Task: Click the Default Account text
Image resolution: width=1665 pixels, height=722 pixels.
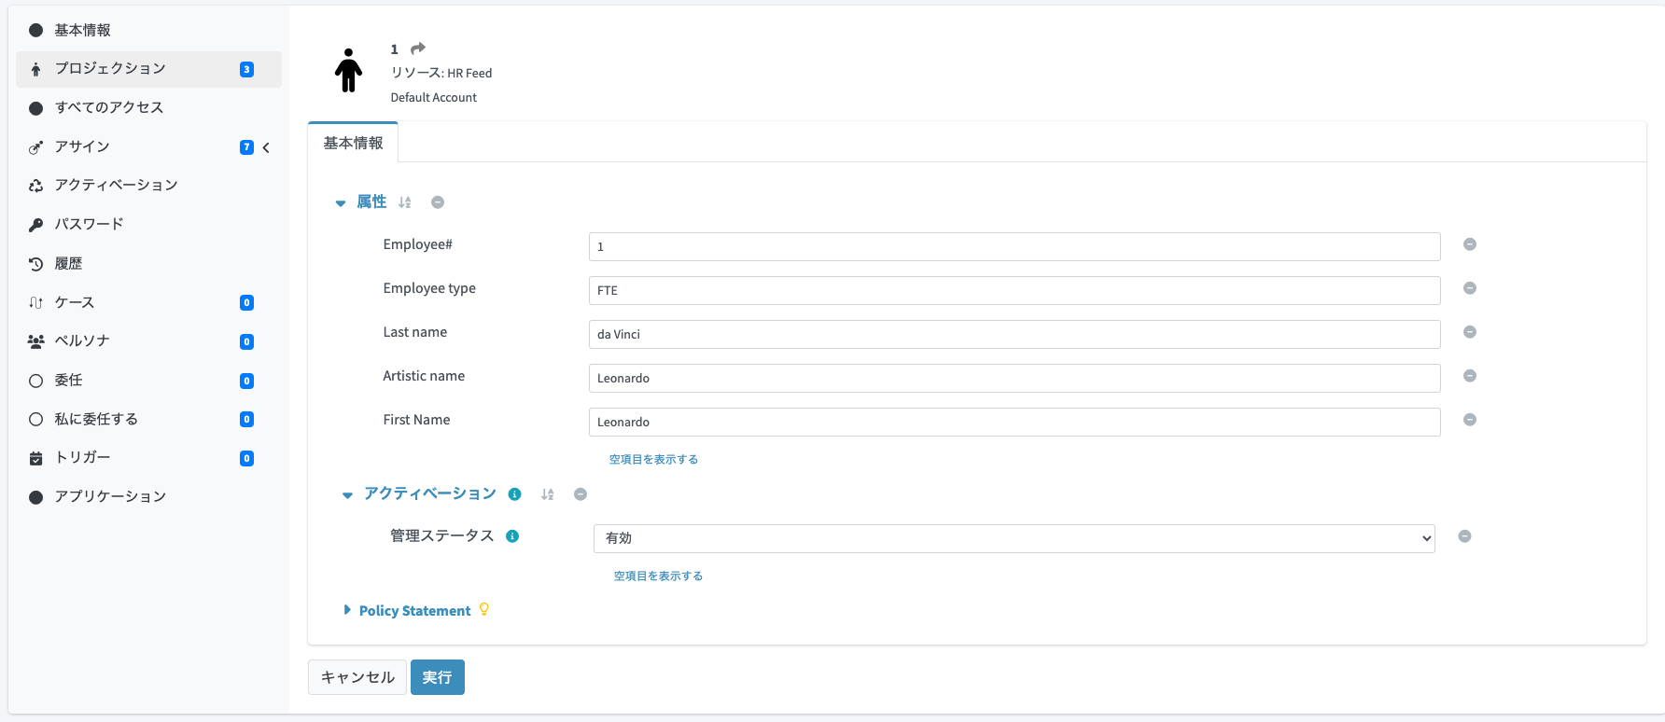Action: pos(434,97)
